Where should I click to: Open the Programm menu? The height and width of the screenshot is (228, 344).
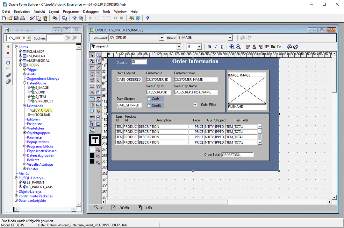coord(71,11)
